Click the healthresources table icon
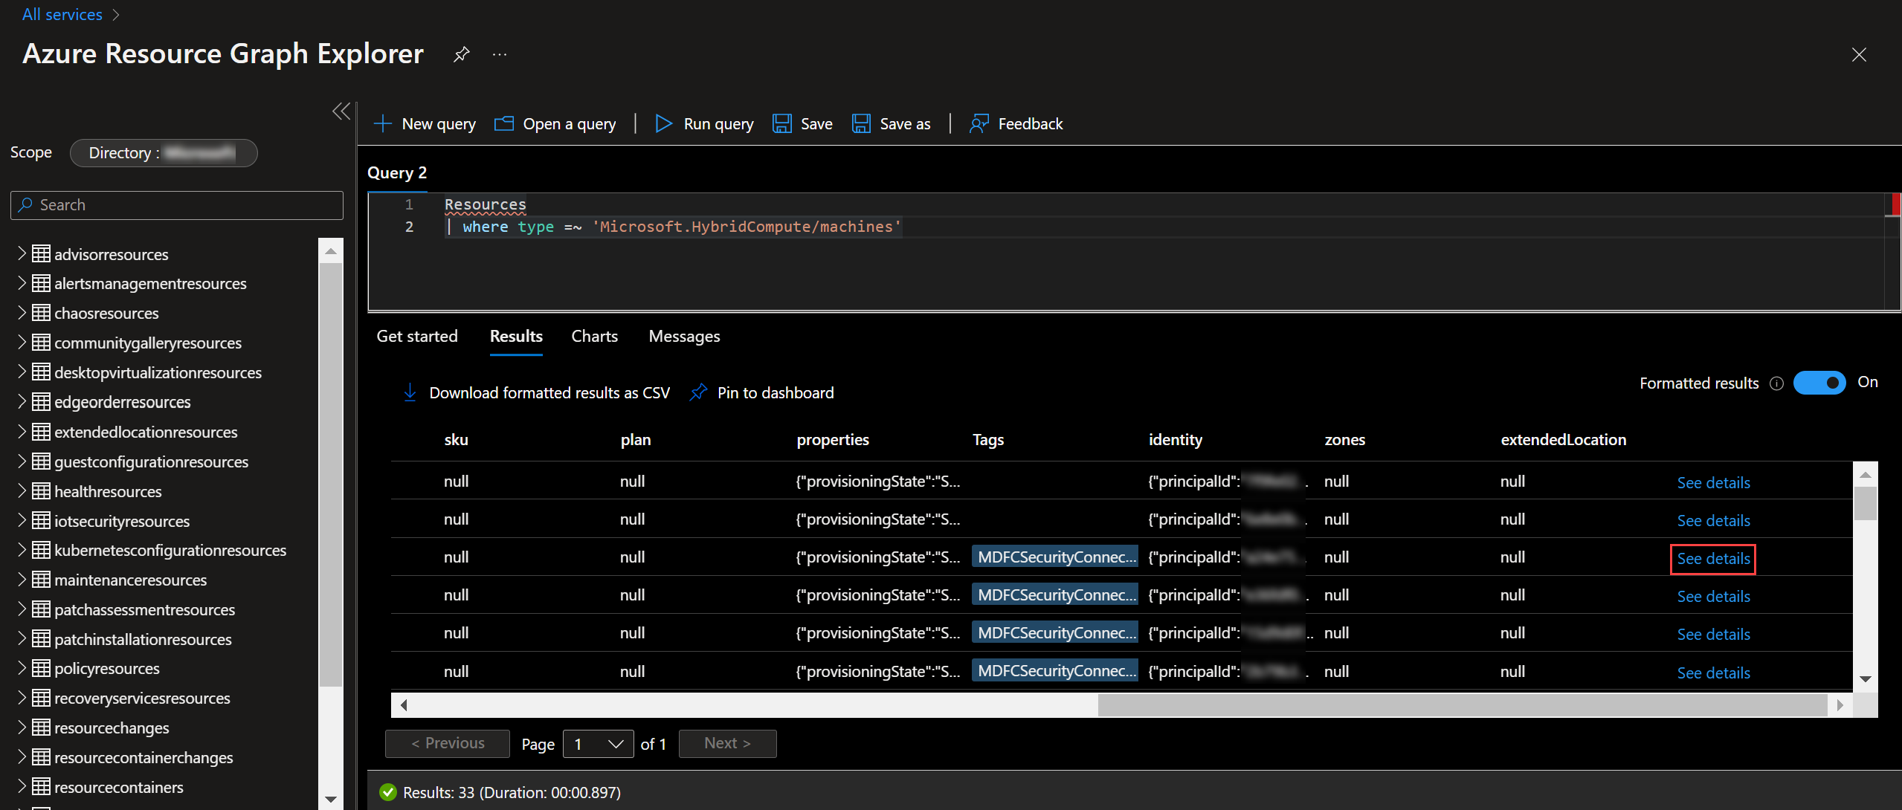1902x810 pixels. click(42, 491)
